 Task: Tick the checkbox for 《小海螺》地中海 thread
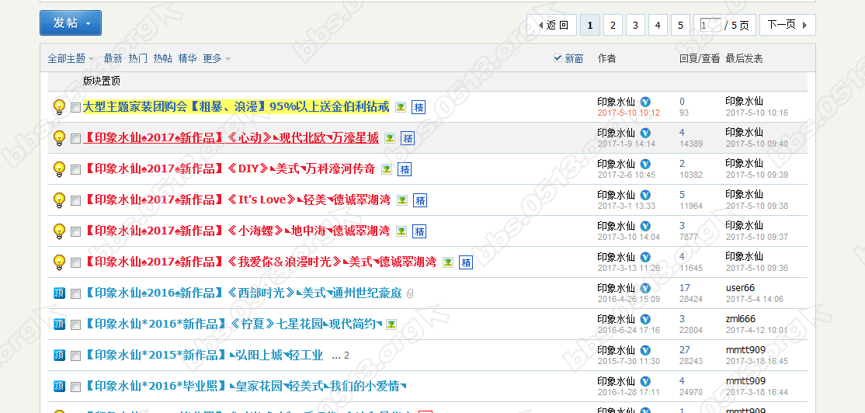75,231
